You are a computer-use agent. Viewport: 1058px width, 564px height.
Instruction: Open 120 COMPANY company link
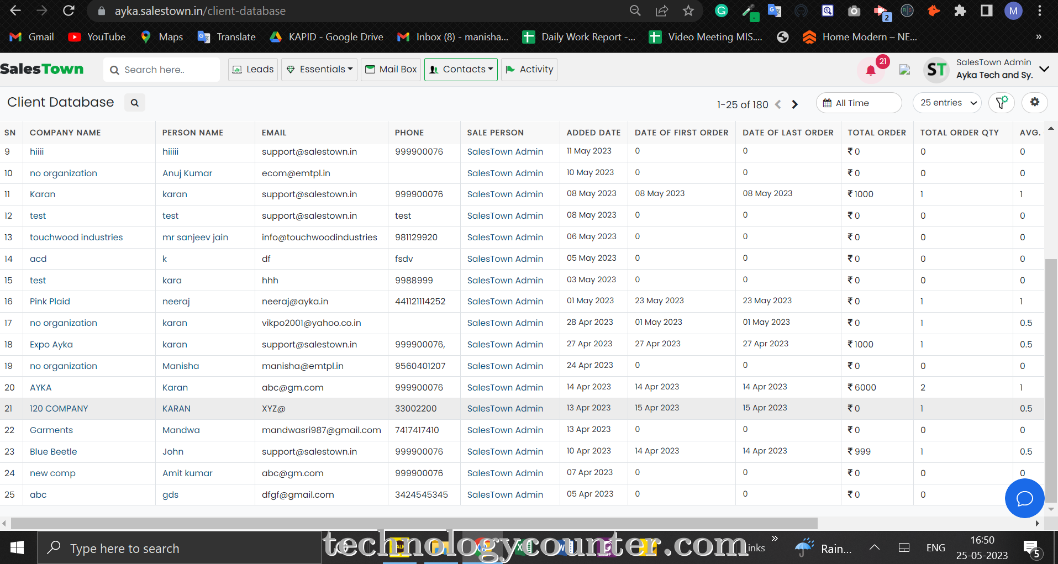(x=59, y=409)
